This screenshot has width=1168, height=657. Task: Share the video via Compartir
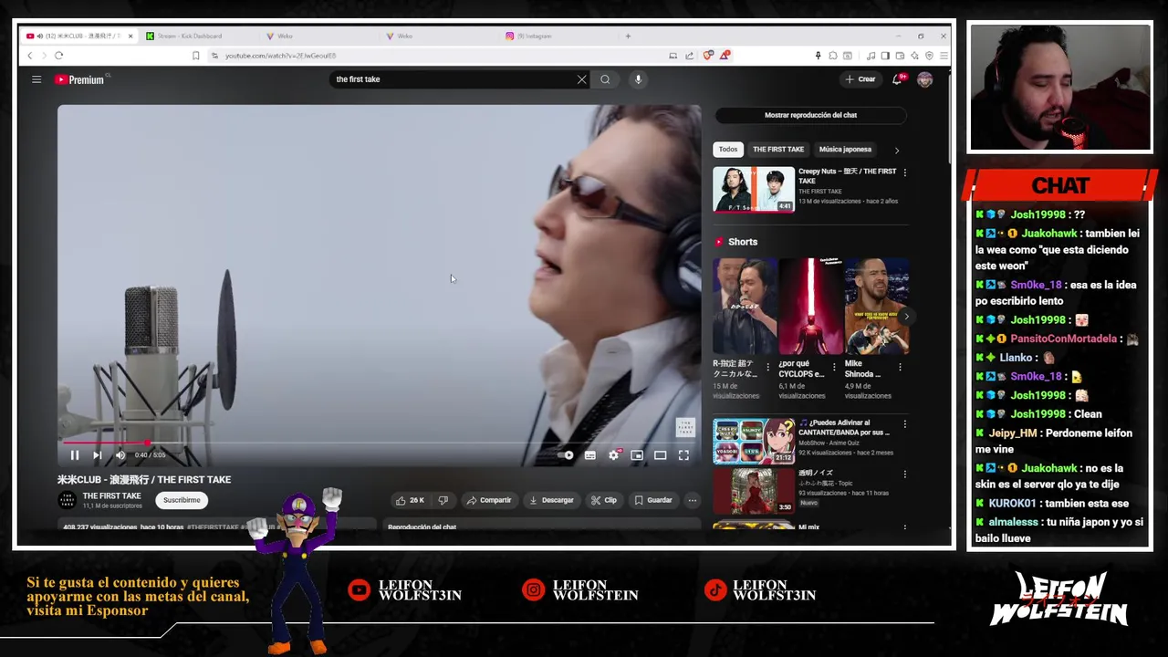(x=489, y=500)
